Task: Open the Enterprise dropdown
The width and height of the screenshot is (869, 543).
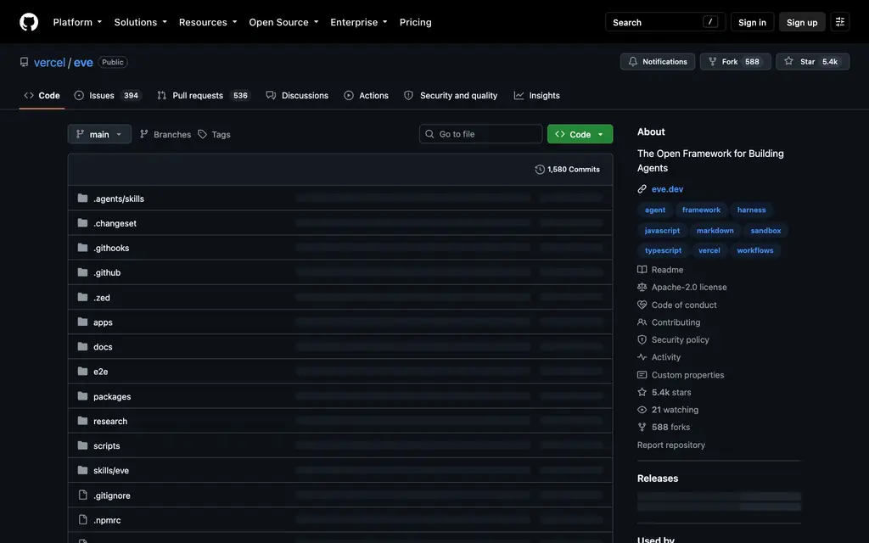Action: pyautogui.click(x=359, y=22)
